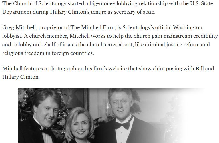Viewport: 219px width, 143px height.
Task: Click the word "Washington" ending the line
Action: [188, 27]
